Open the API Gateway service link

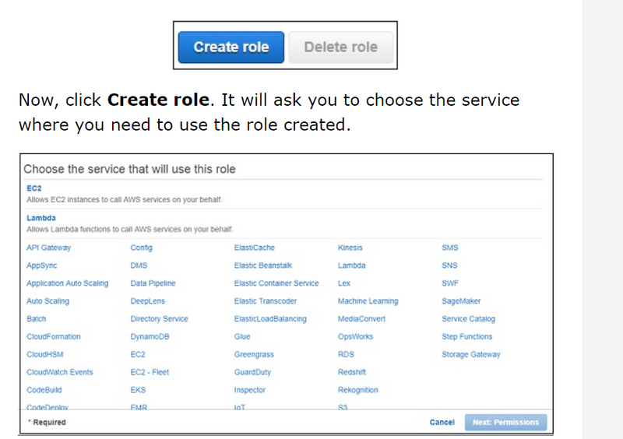click(48, 248)
